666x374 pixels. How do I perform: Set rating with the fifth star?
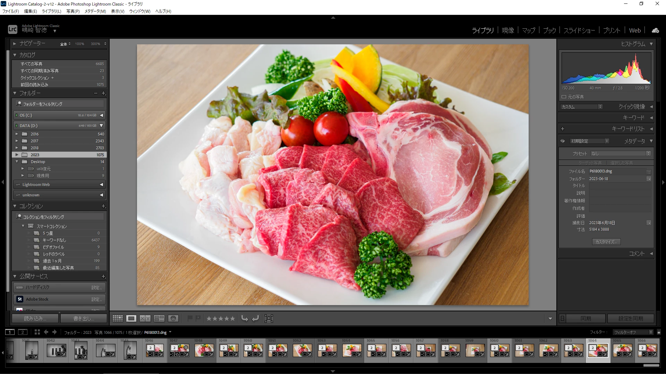pyautogui.click(x=232, y=318)
